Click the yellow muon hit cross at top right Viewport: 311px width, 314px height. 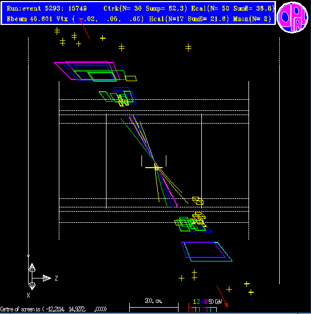click(188, 48)
